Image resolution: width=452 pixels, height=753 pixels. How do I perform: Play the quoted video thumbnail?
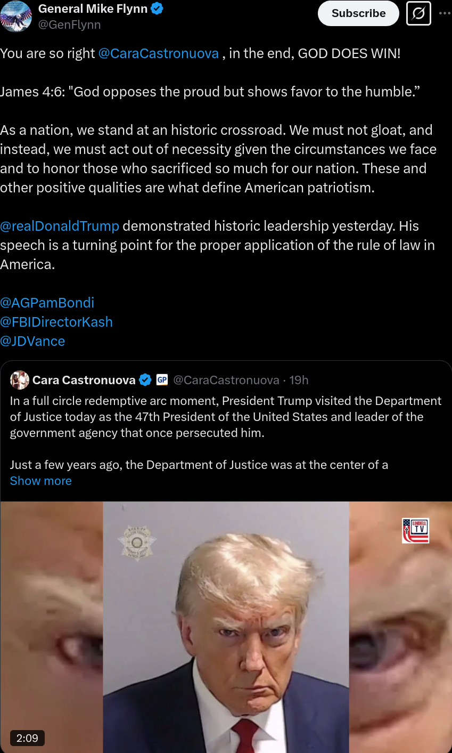[226, 627]
